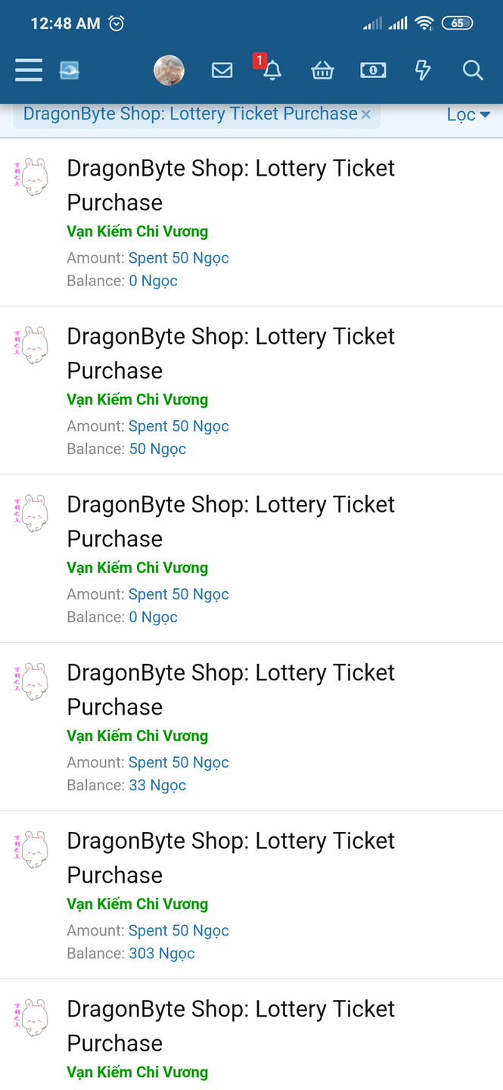Image resolution: width=503 pixels, height=1090 pixels.
Task: Expand the Lọc filter dropdown
Action: tap(468, 115)
